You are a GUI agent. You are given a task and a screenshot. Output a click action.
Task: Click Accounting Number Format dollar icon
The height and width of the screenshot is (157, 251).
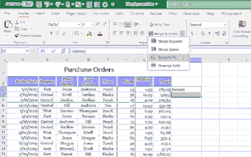tap(192, 34)
